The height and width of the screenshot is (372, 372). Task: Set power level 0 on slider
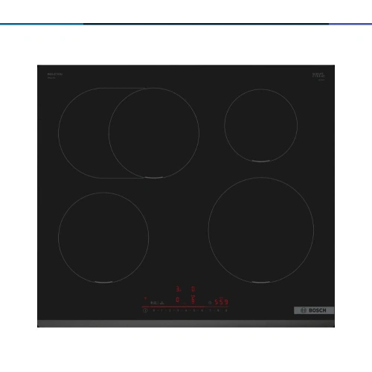coord(153,310)
